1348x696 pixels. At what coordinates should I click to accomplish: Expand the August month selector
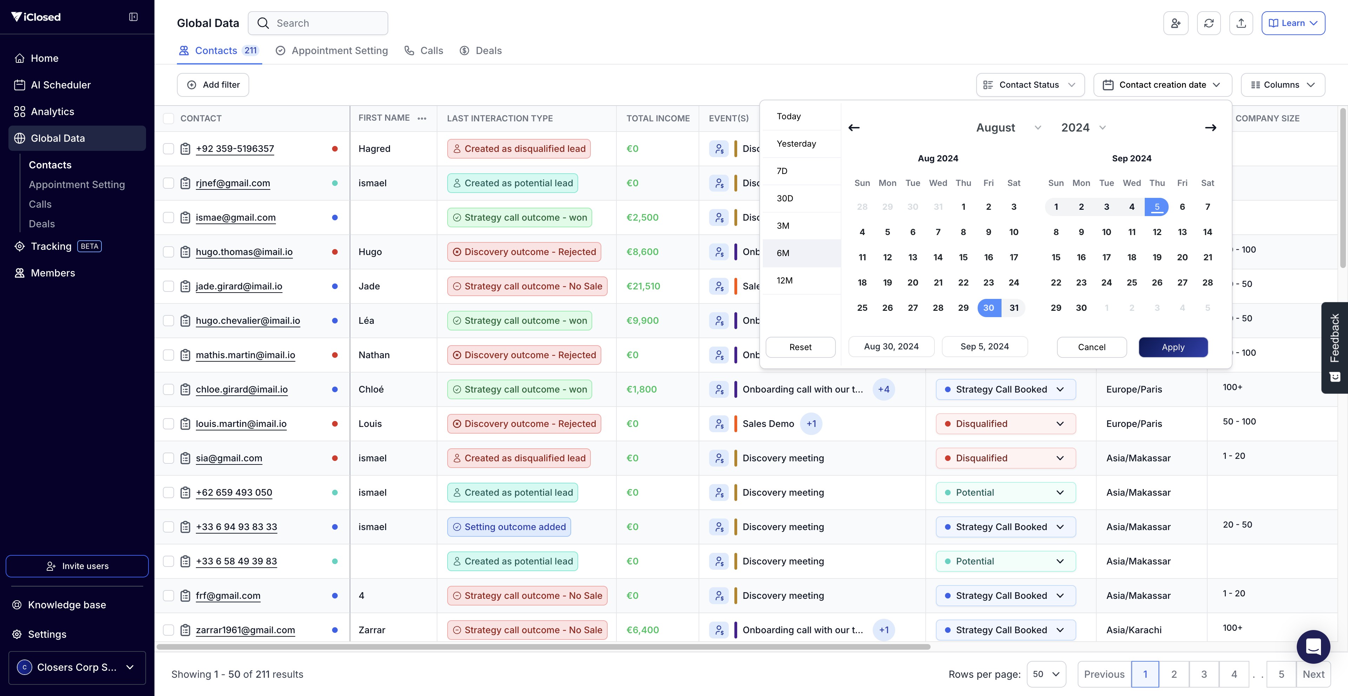click(1008, 128)
